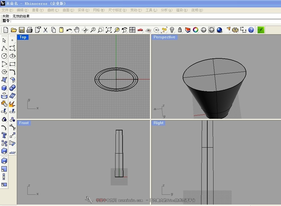Select the Polyline tool in sidebar
The image size is (281, 206).
[4, 48]
